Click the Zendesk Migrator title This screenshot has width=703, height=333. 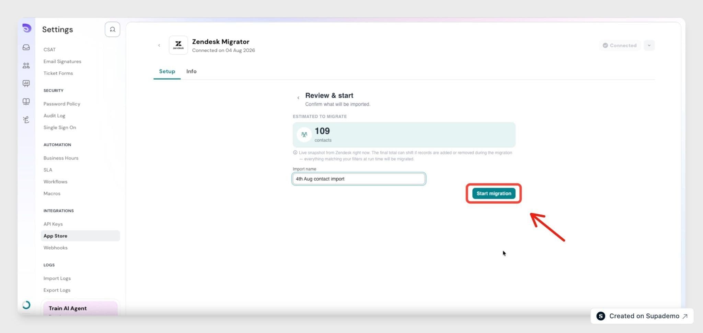coord(221,41)
